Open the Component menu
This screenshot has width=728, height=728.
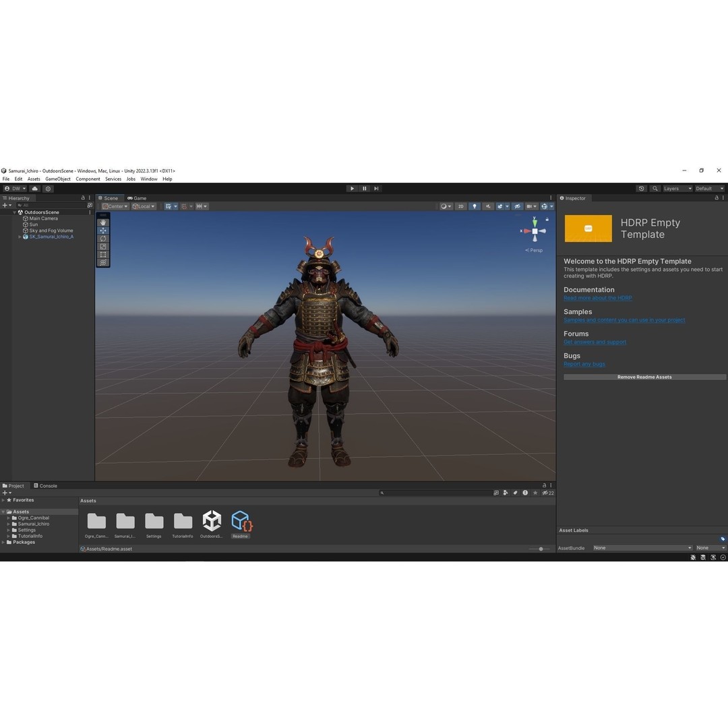click(88, 179)
